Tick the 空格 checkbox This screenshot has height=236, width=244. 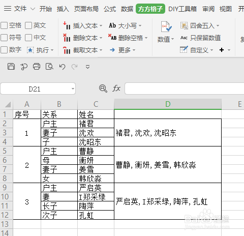pyautogui.click(x=4, y=25)
